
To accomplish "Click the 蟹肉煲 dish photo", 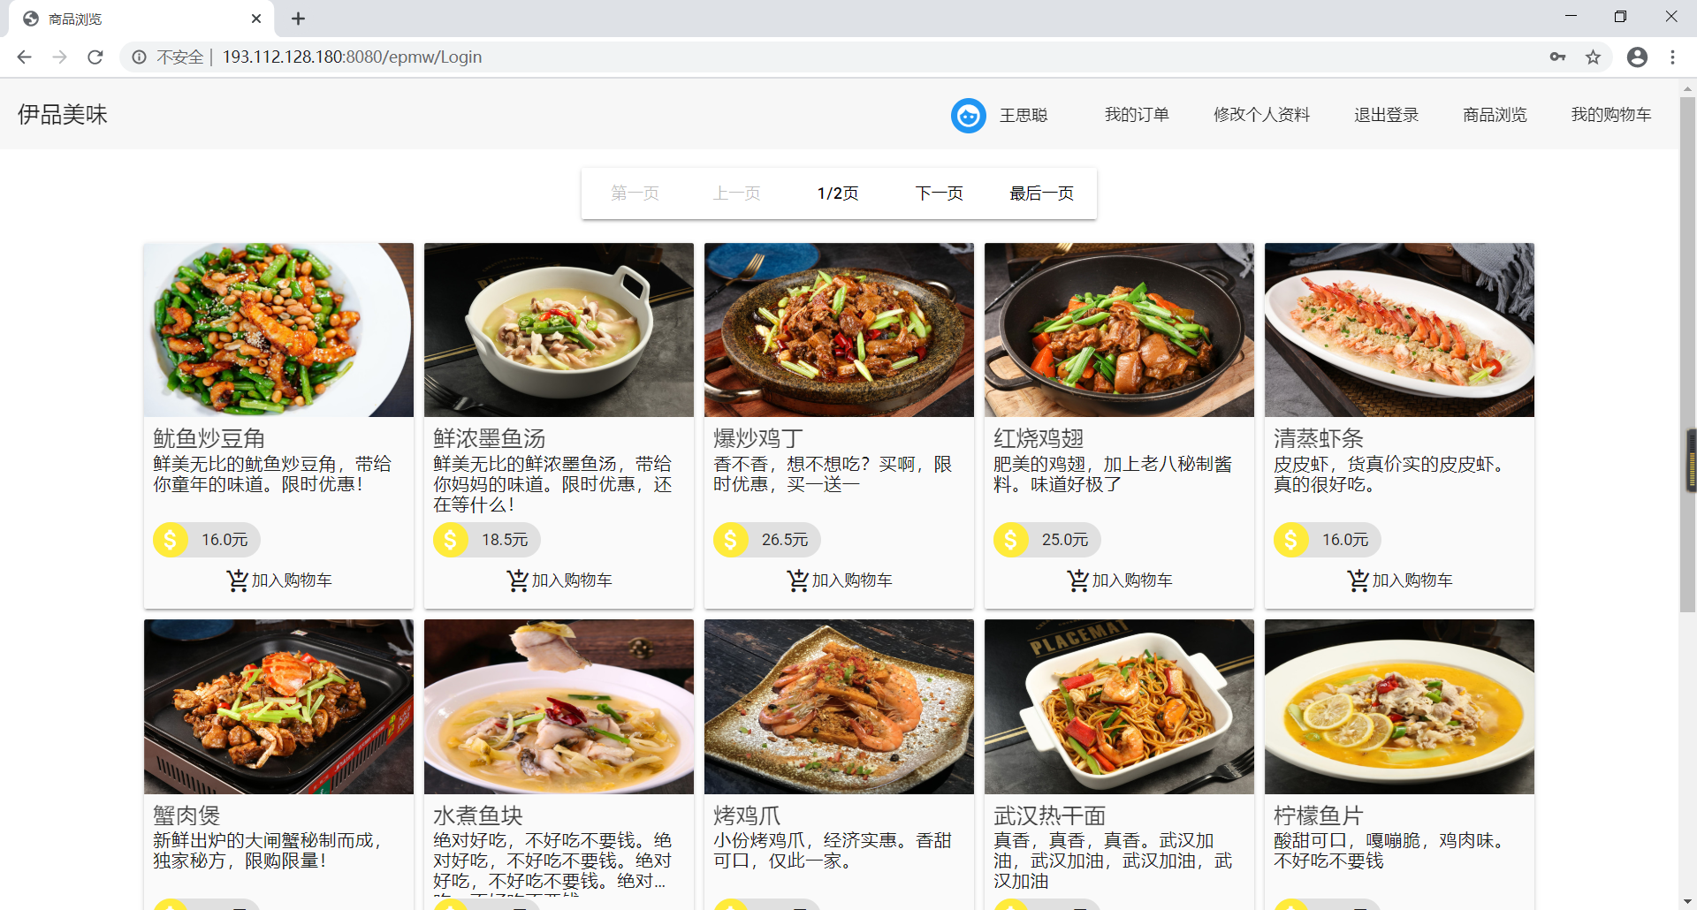I will click(x=278, y=707).
